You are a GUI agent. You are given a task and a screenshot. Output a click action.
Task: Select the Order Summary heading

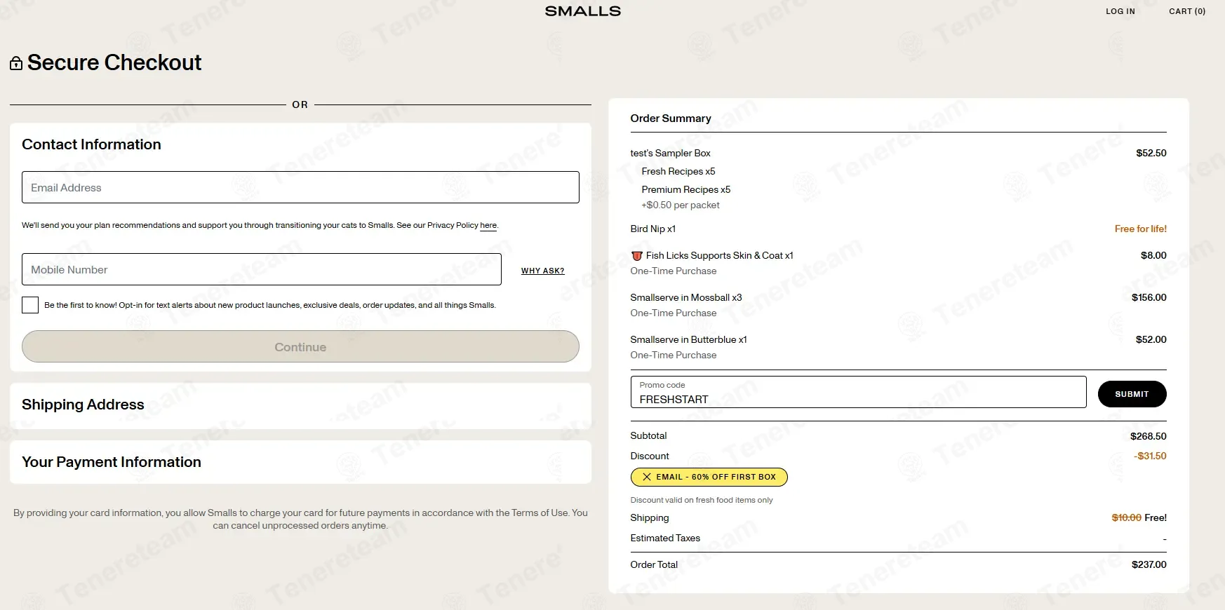(671, 118)
